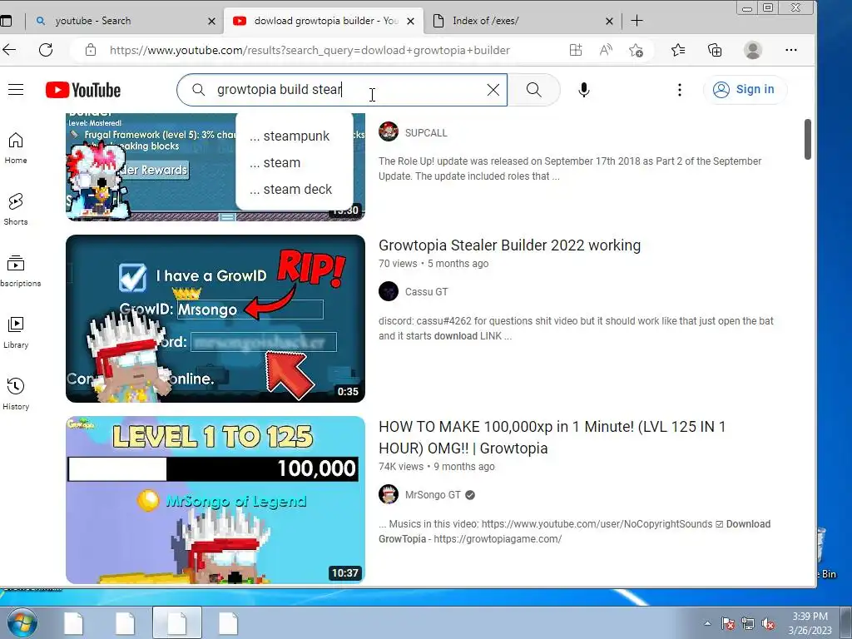Open the Favorites list icon
The height and width of the screenshot is (639, 852).
tap(677, 50)
